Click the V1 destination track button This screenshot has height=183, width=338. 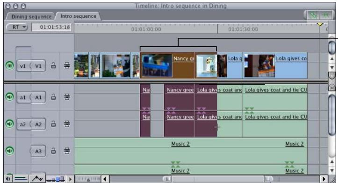click(x=38, y=66)
